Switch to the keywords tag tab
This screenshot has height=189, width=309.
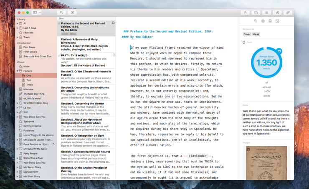[x=256, y=21]
